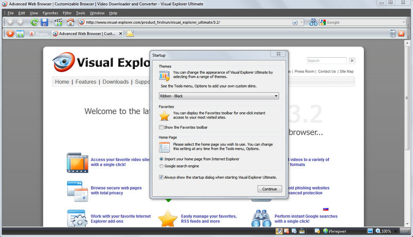Click the web page search go arrow

[352, 61]
